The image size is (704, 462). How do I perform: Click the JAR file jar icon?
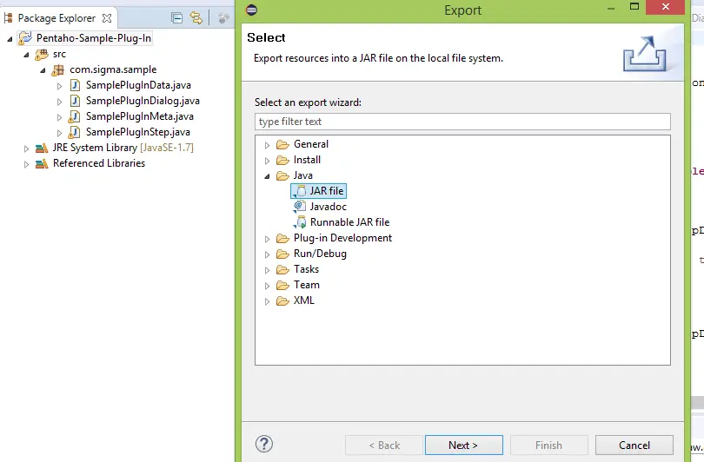click(300, 192)
